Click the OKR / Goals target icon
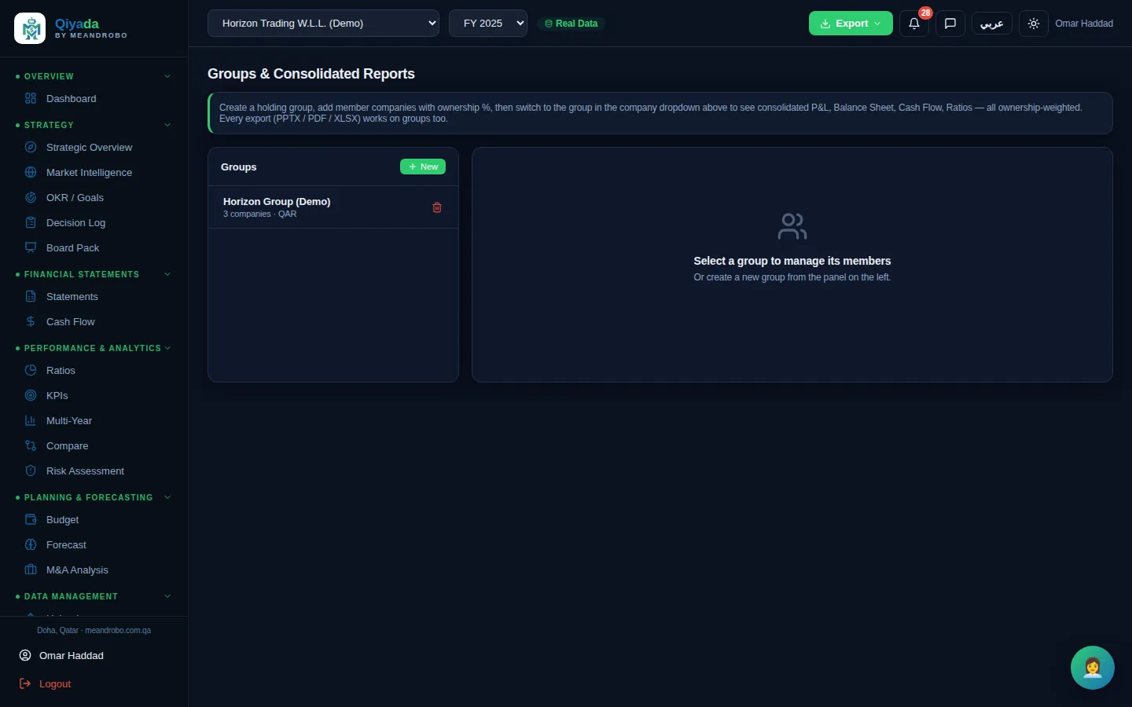1132x707 pixels. click(31, 198)
